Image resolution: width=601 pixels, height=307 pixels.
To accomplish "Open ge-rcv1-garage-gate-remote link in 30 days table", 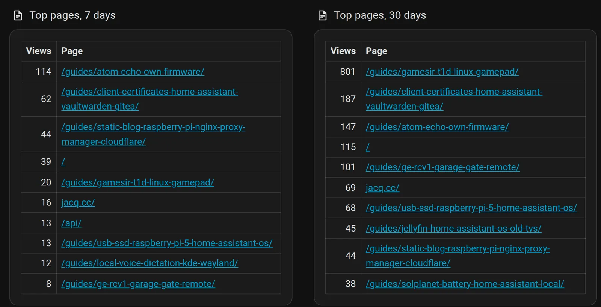I will (x=443, y=167).
